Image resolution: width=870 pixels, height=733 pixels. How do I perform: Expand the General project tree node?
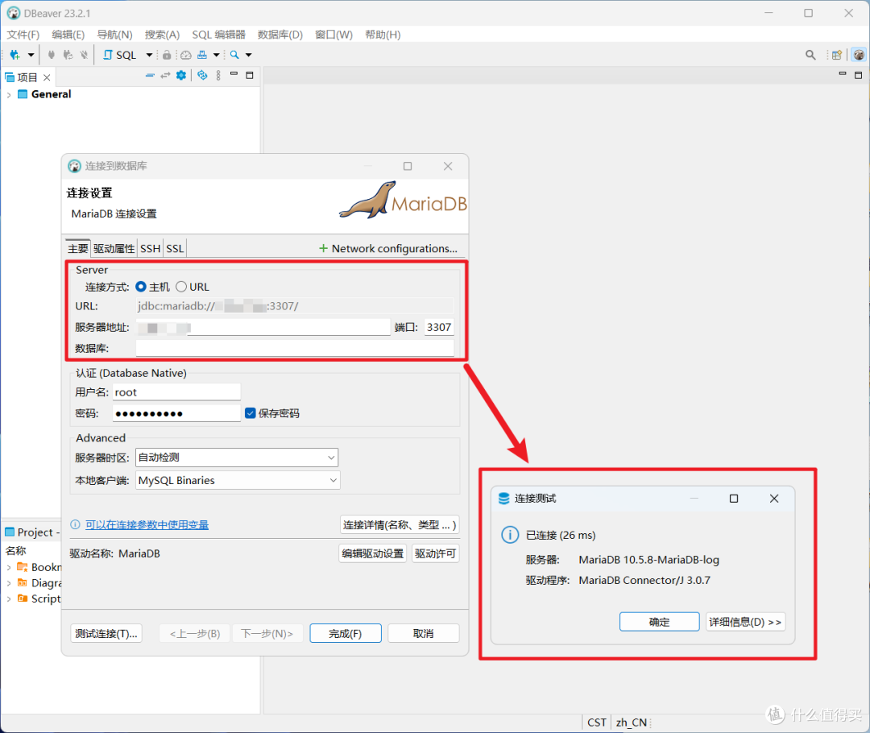coord(9,94)
